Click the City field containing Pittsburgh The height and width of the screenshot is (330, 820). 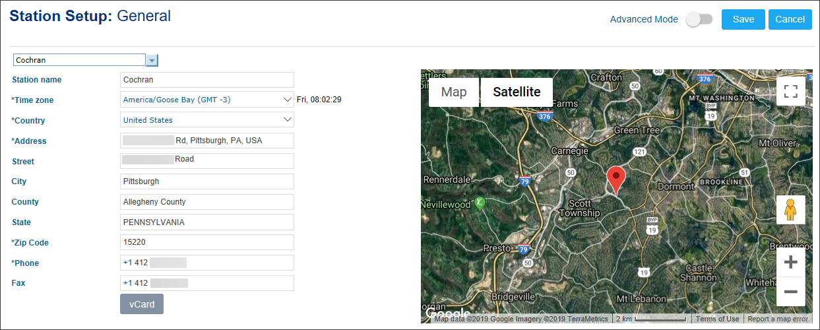coord(207,181)
